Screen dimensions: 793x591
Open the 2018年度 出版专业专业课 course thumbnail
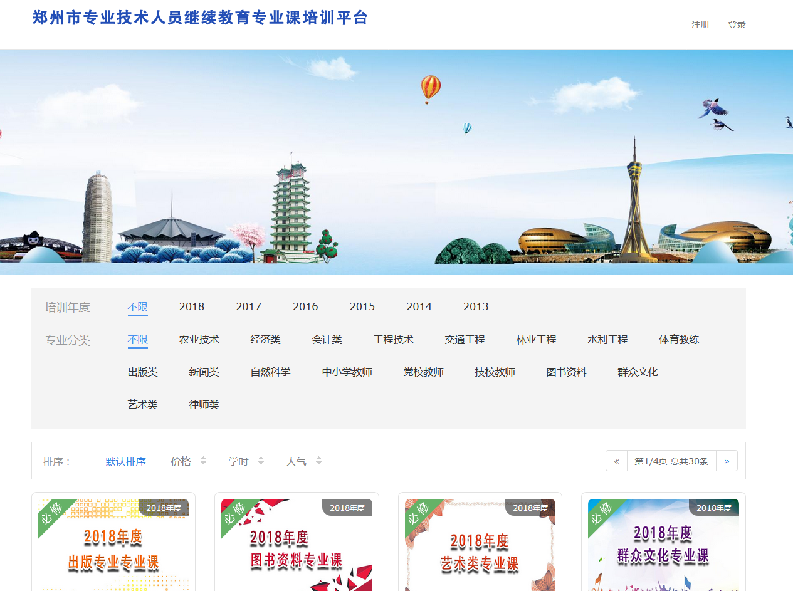tap(113, 545)
